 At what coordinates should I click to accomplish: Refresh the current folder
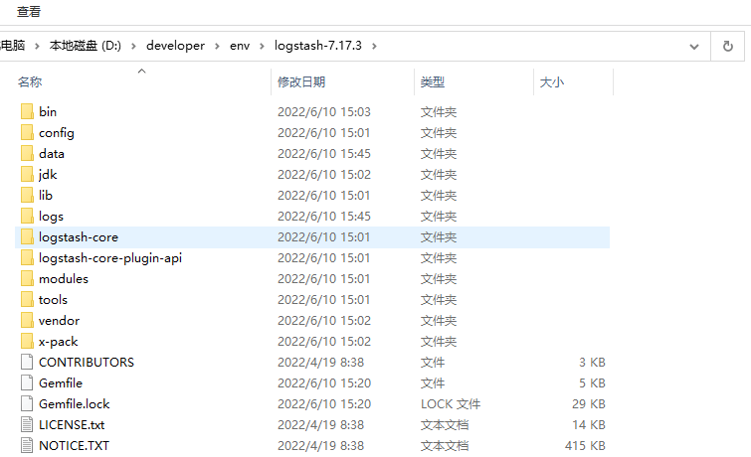[x=727, y=47]
